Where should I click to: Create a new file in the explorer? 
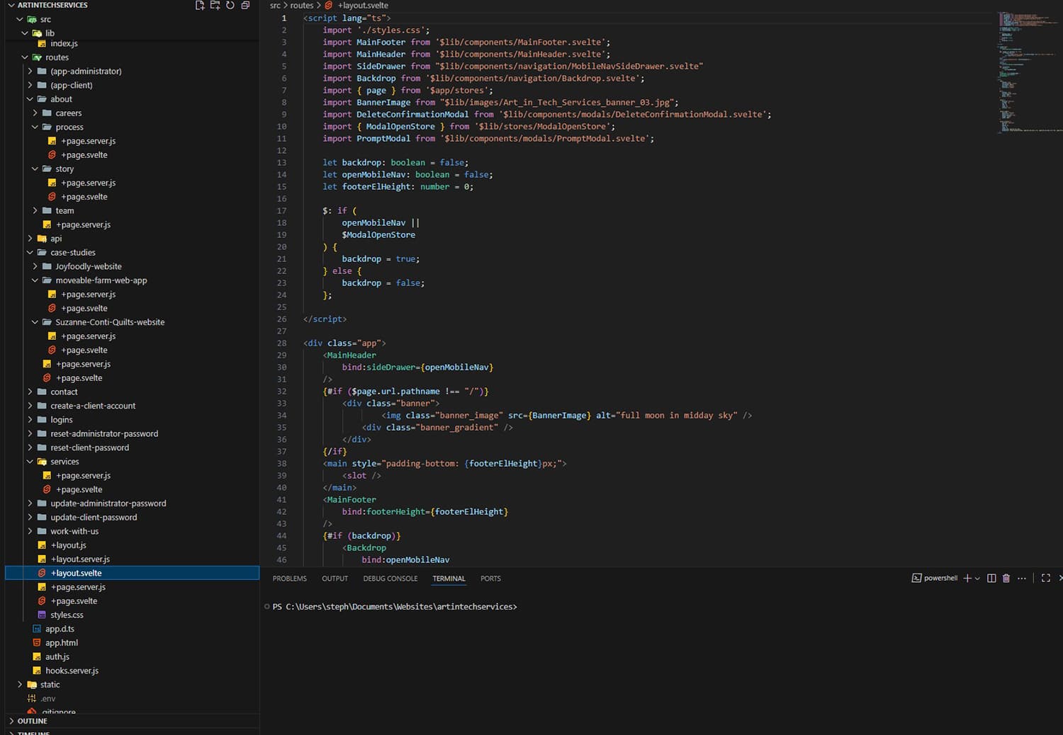click(199, 5)
